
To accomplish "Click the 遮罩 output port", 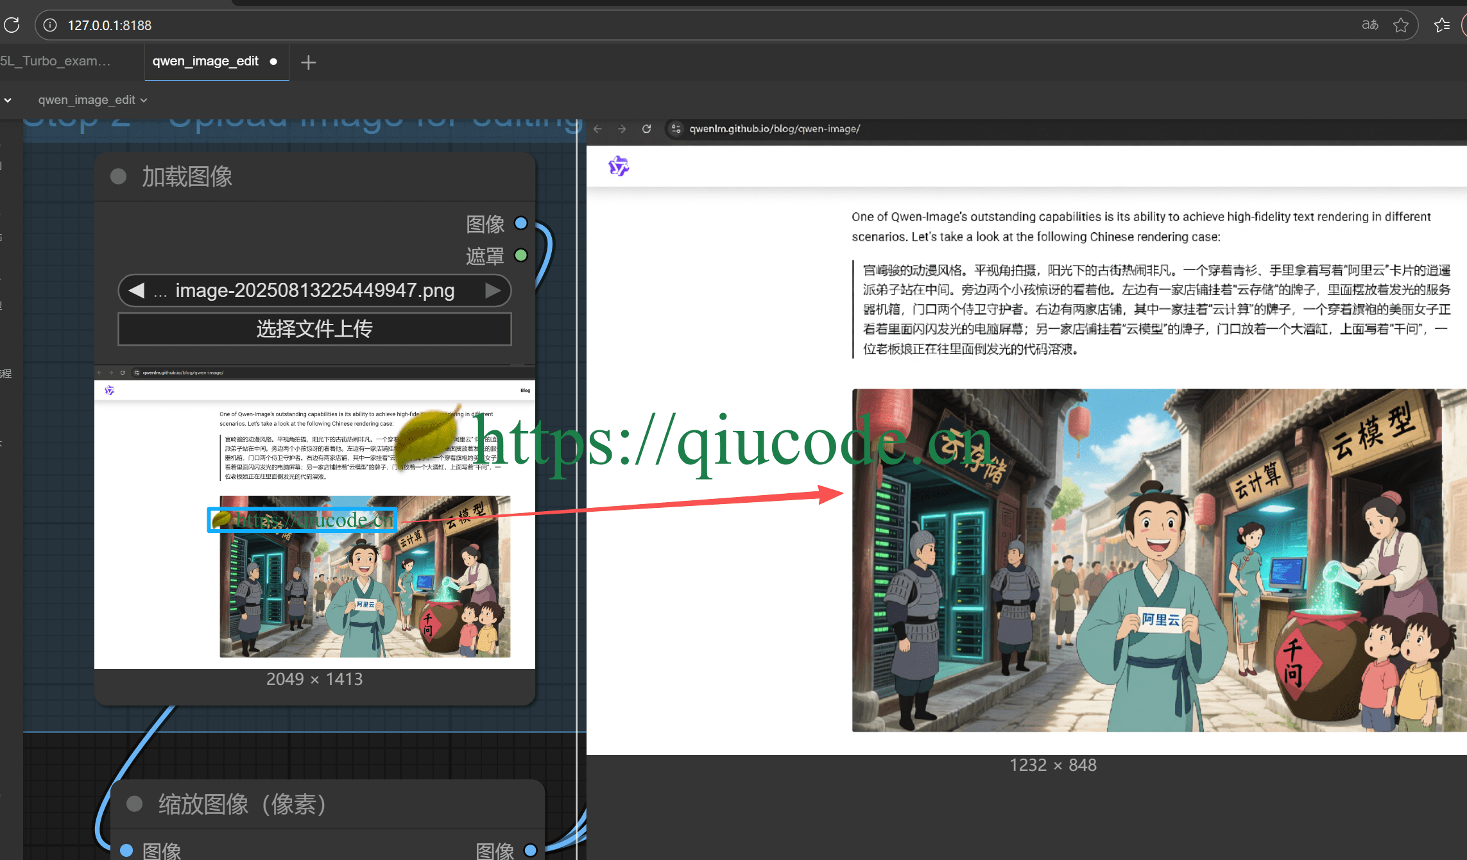I will (x=521, y=255).
